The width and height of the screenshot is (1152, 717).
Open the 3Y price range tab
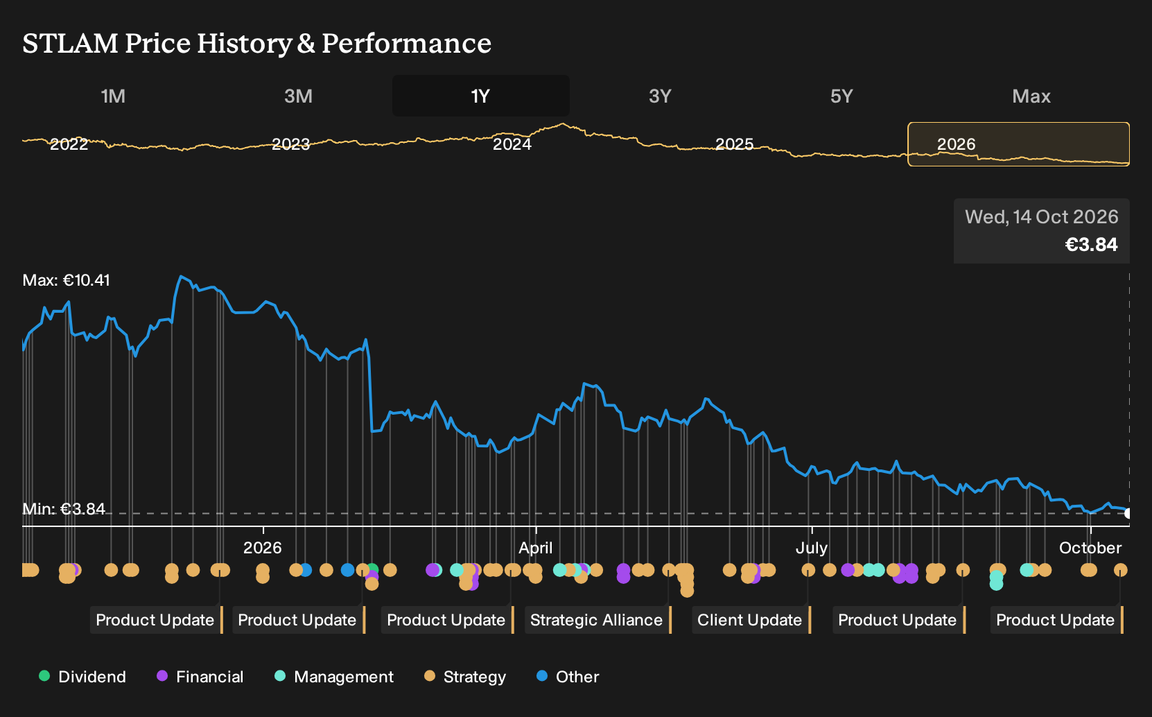660,96
